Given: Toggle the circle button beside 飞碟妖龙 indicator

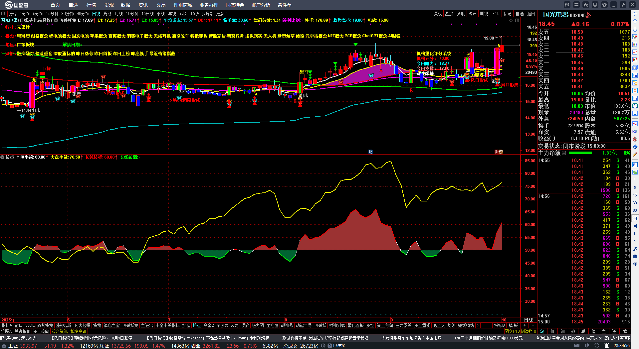Looking at the screenshot, I should pyautogui.click(x=56, y=20).
